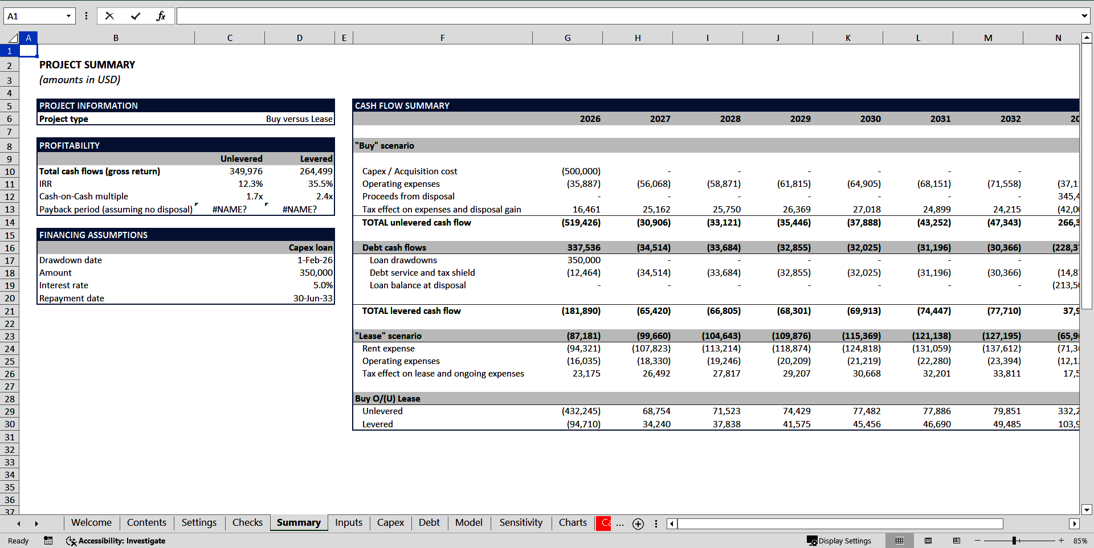Open the Inputs sheet tab
The image size is (1094, 548).
(349, 522)
